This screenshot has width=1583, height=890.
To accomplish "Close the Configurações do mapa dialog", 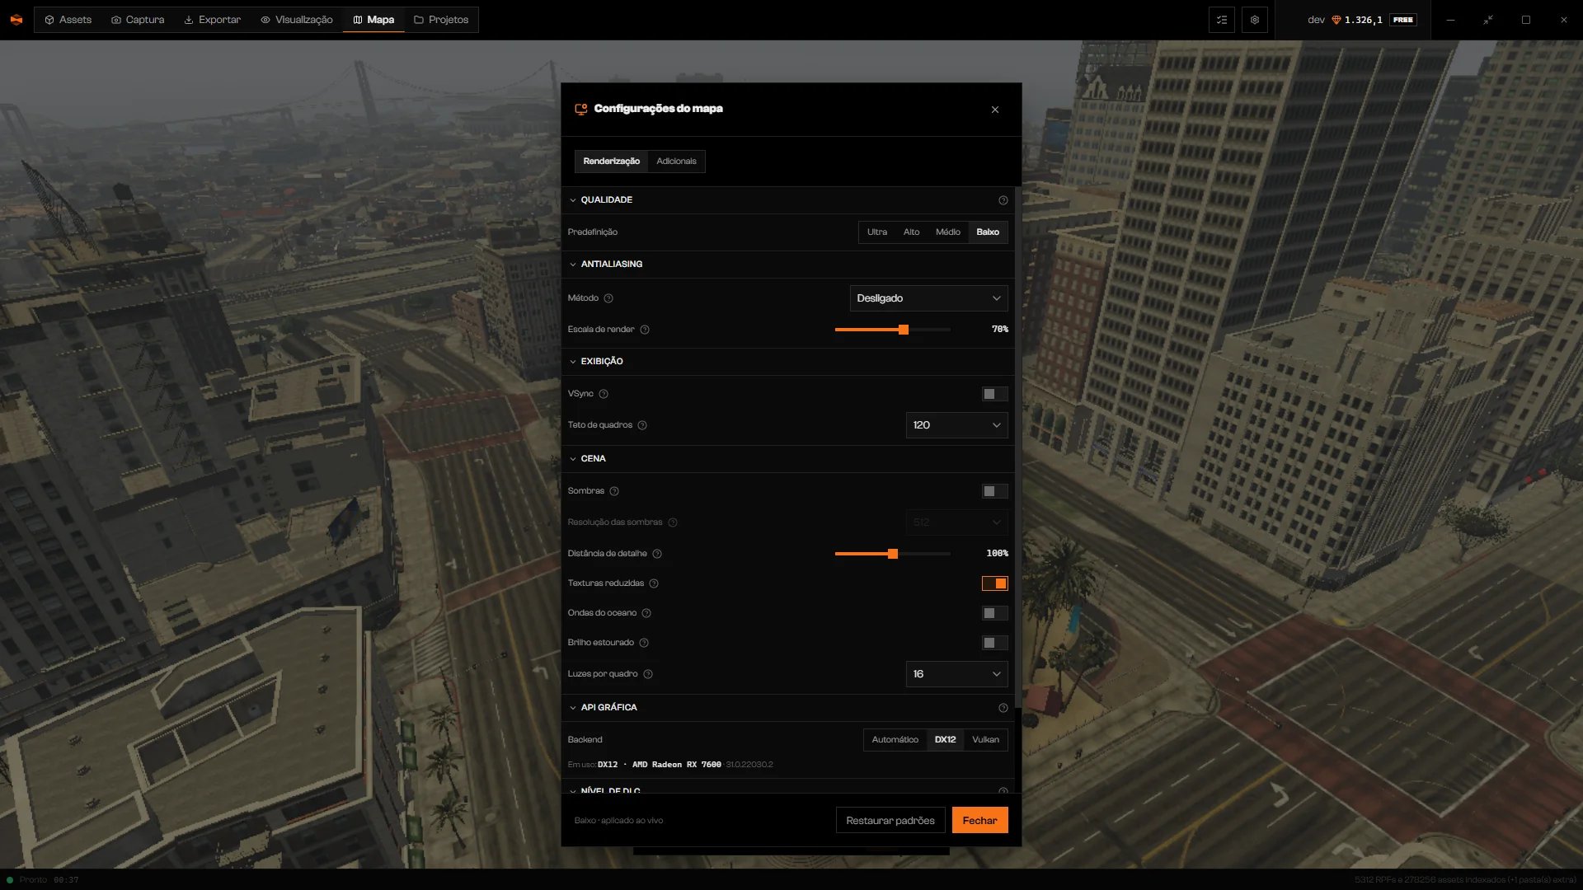I will tap(995, 110).
